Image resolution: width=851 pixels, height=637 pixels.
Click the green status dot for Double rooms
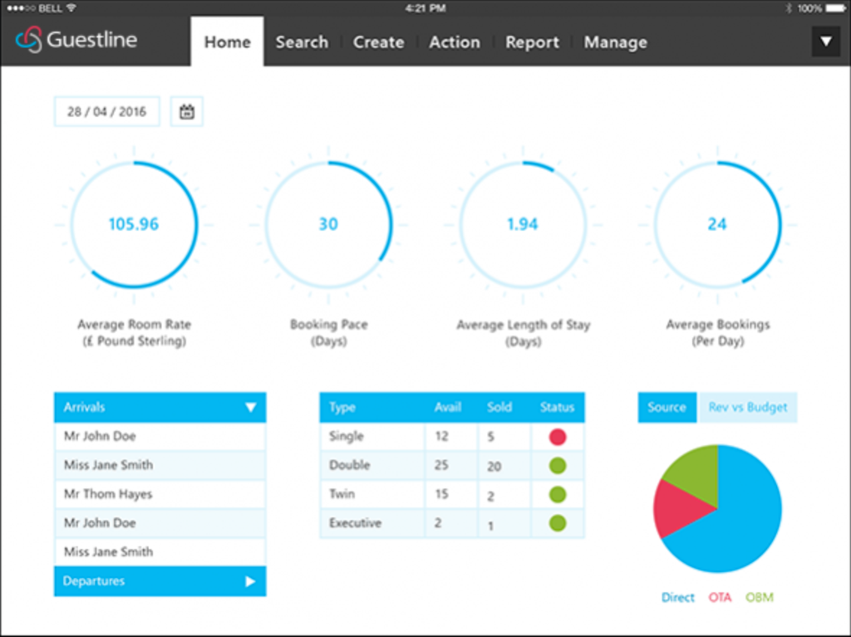click(557, 465)
